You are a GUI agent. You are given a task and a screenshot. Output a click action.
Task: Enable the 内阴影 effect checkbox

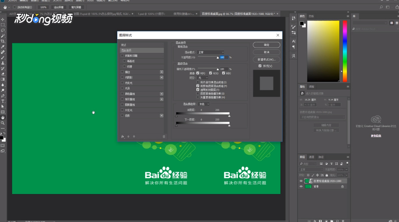pyautogui.click(x=122, y=77)
